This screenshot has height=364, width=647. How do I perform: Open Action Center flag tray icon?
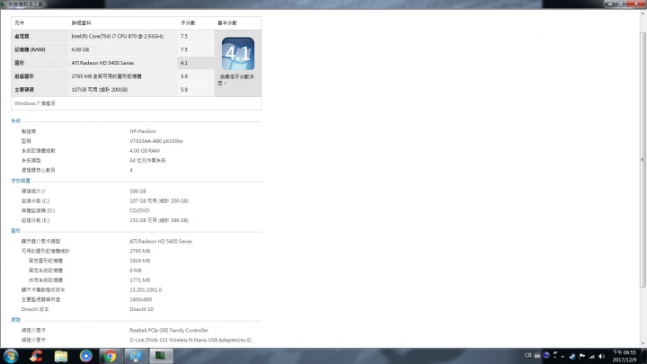click(582, 356)
